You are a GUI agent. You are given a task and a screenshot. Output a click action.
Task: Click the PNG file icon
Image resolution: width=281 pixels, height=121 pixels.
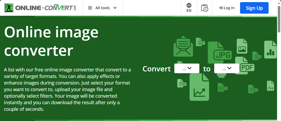pyautogui.click(x=182, y=83)
